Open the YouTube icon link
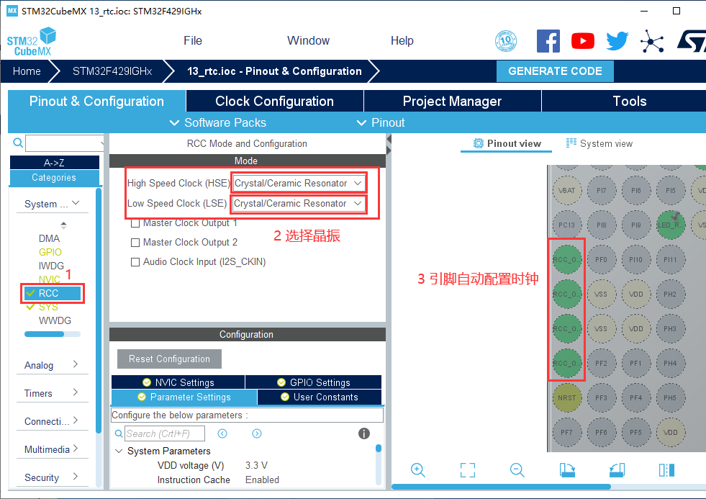706x499 pixels. pos(582,41)
